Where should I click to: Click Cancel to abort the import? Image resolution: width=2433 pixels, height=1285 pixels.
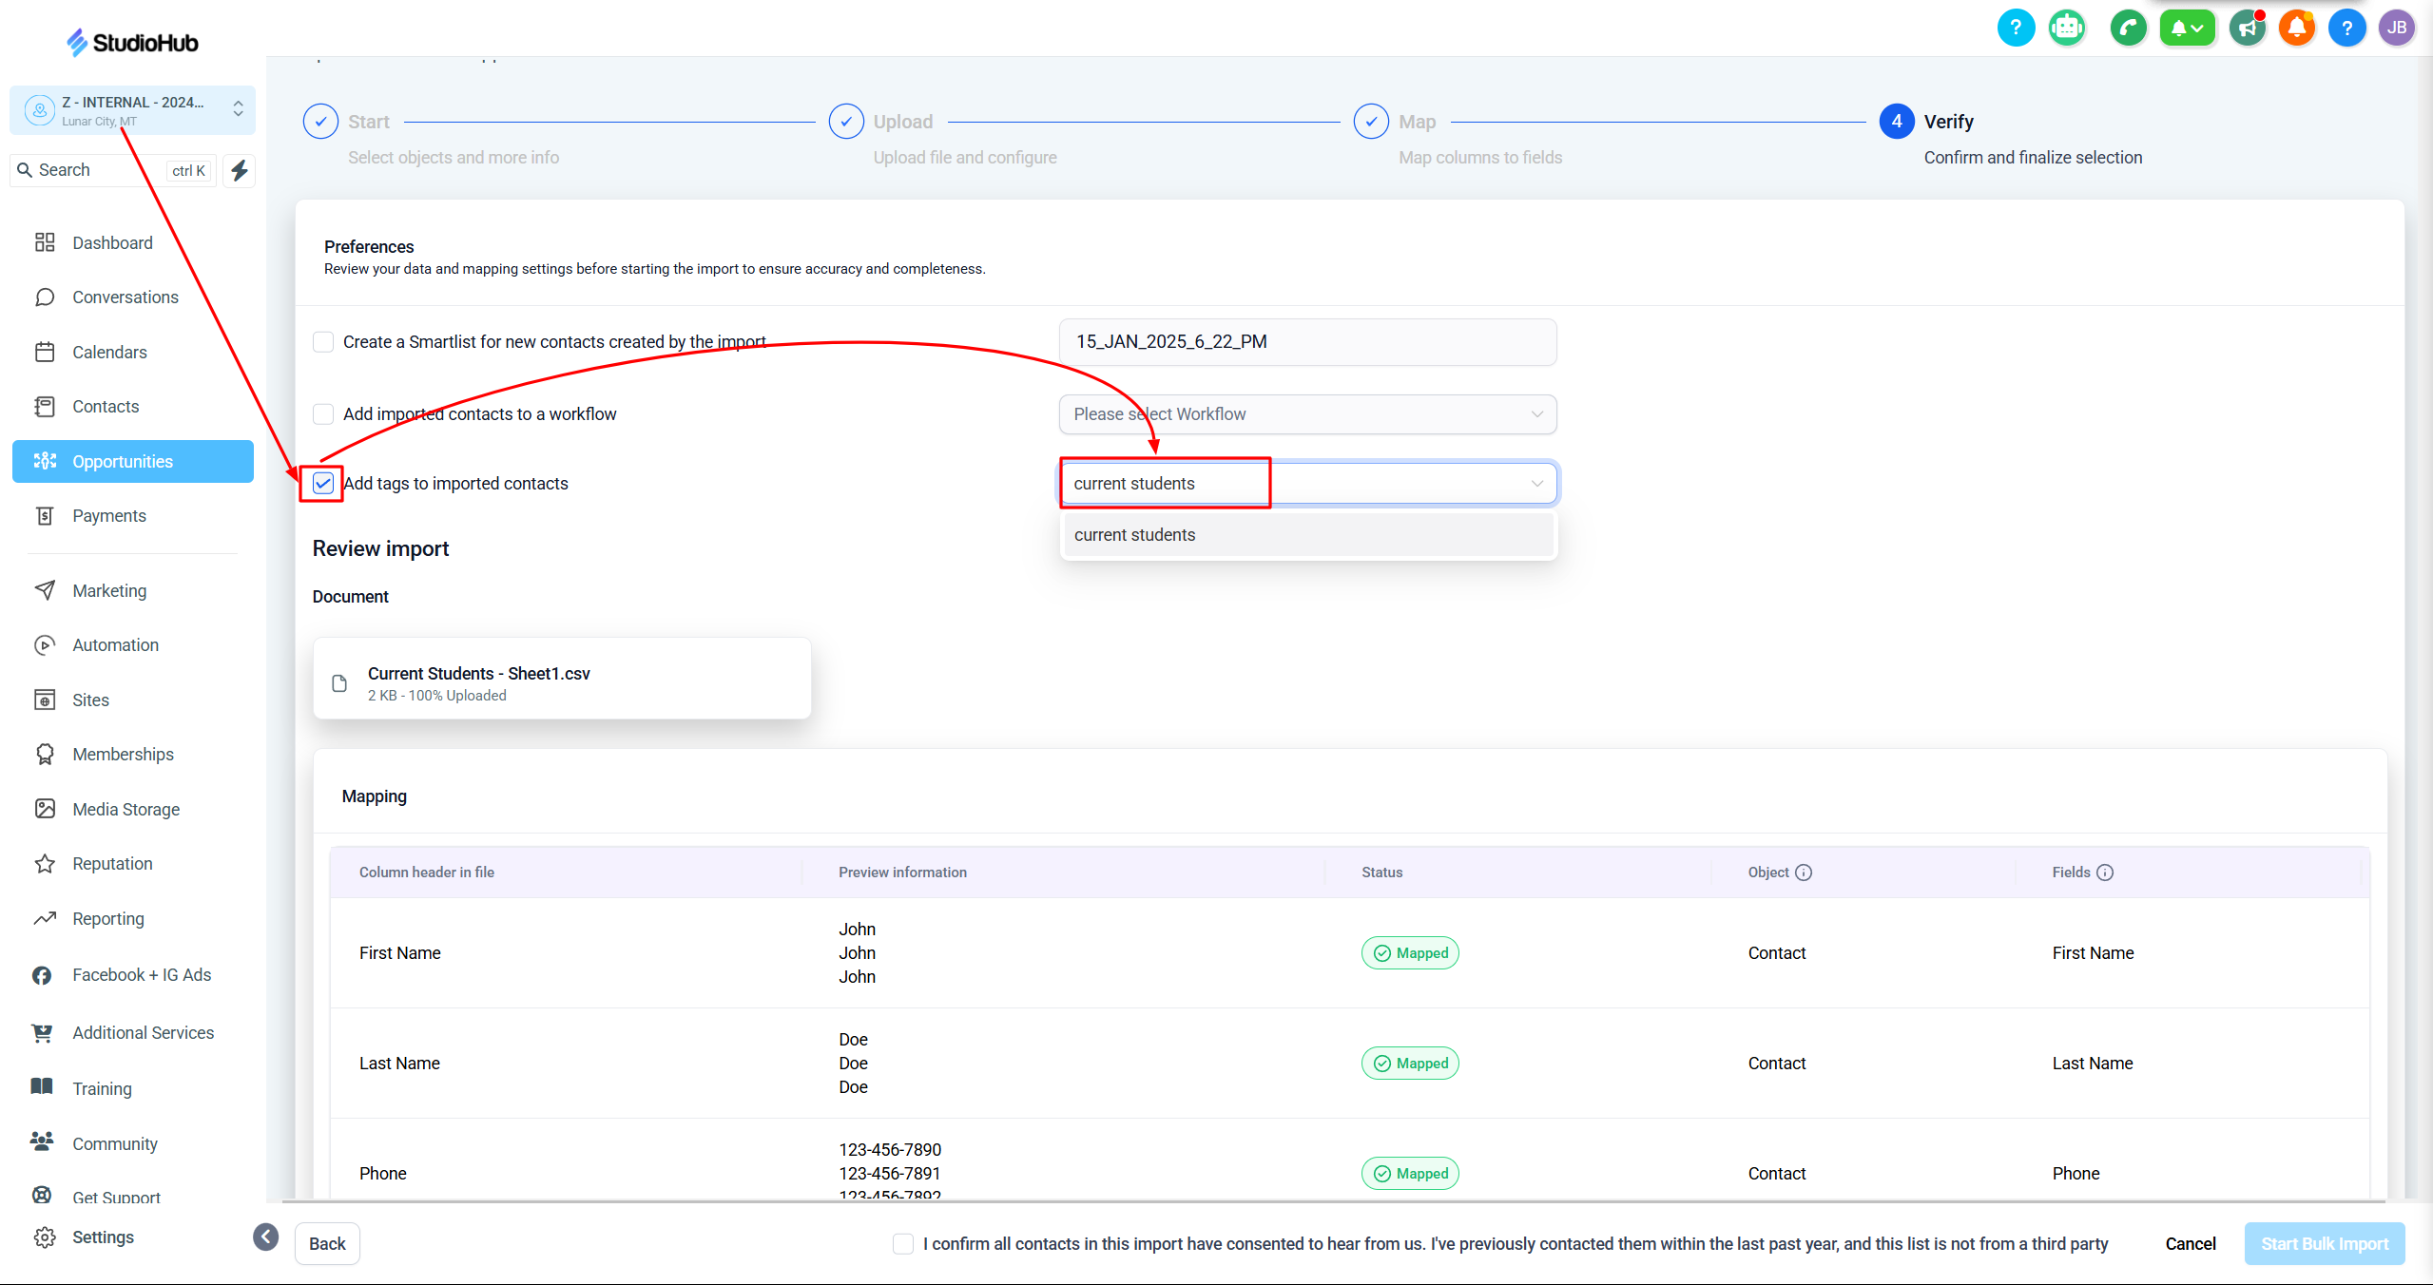(2190, 1244)
